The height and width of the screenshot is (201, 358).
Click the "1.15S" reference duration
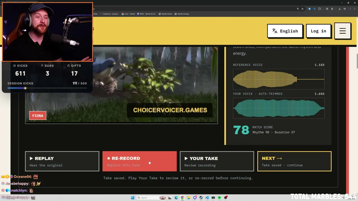tap(319, 65)
